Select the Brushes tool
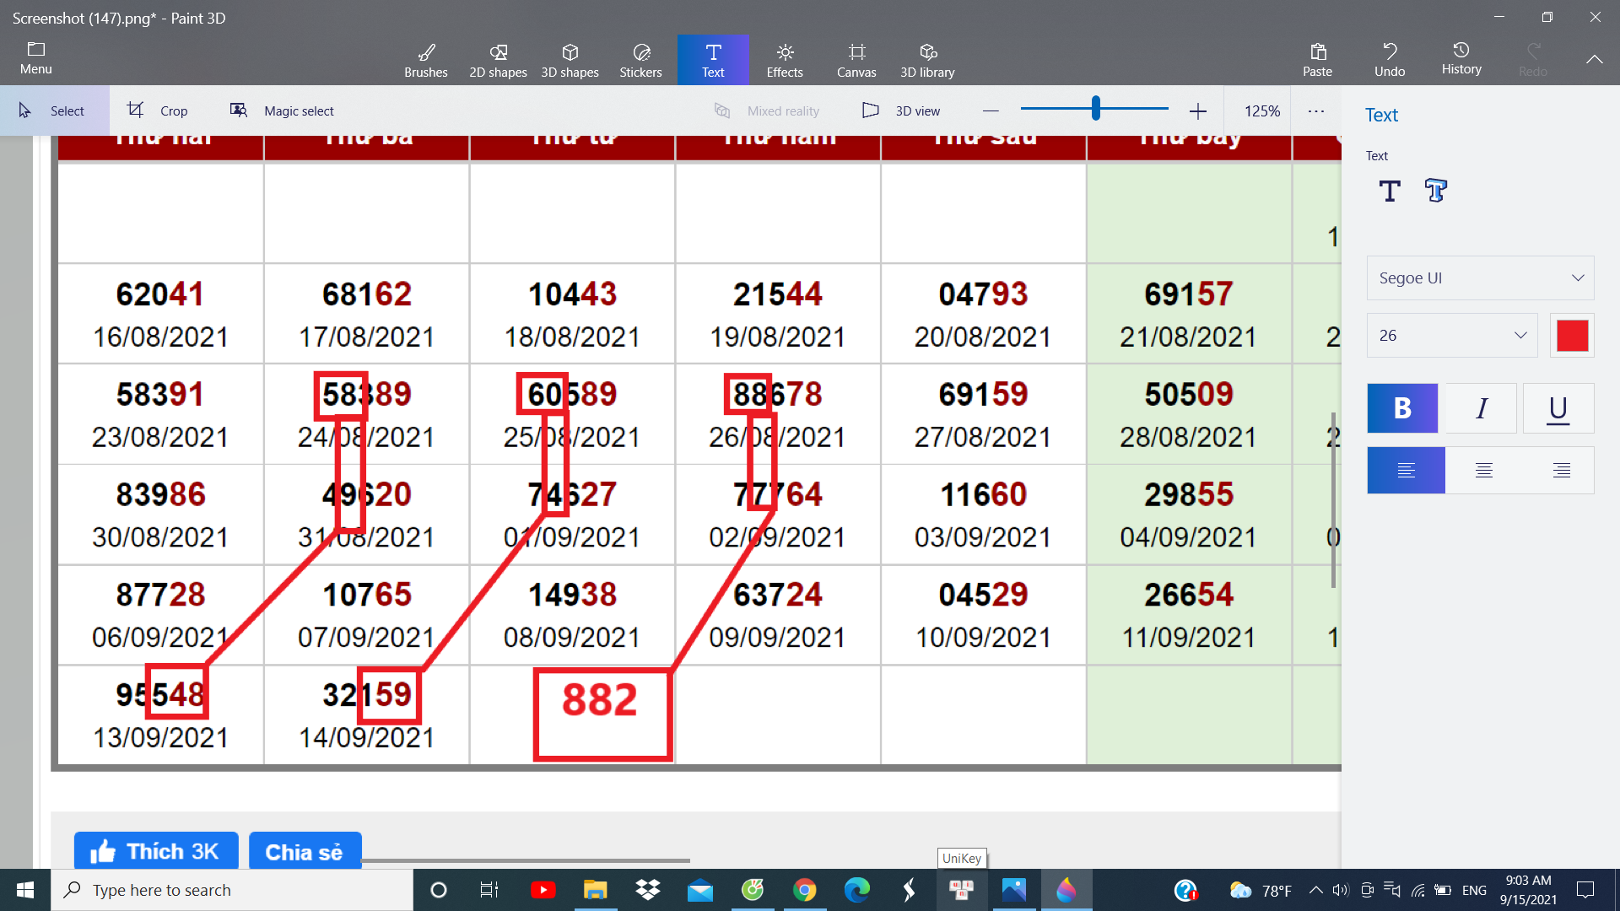The image size is (1620, 911). point(425,60)
